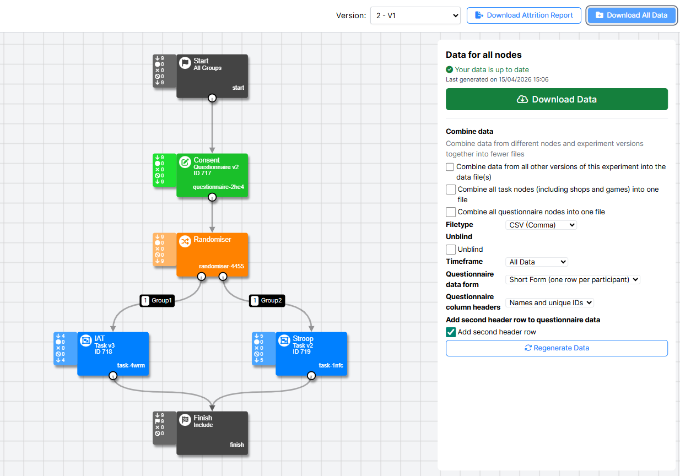Click the IAT node output connector
Viewport: 680px width, 476px height.
click(113, 376)
